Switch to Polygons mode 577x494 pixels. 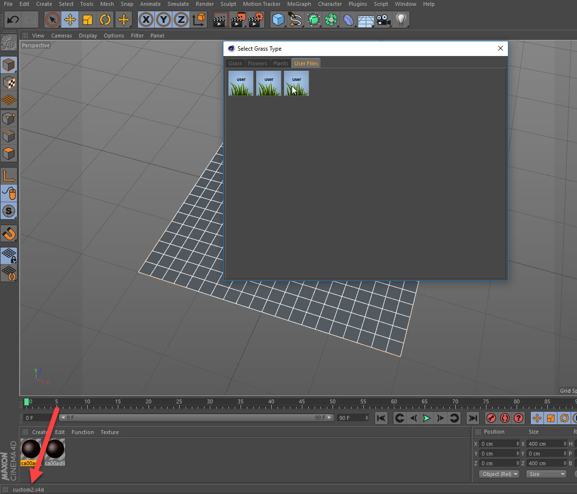point(9,153)
